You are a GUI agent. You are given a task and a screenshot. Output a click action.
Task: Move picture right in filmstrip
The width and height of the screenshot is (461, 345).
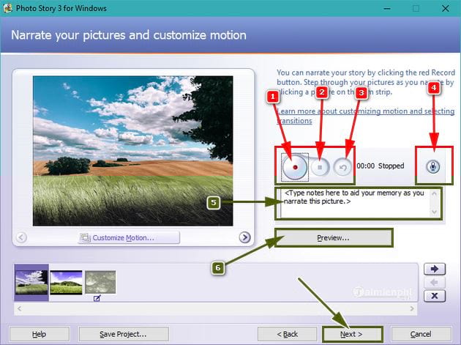435,269
